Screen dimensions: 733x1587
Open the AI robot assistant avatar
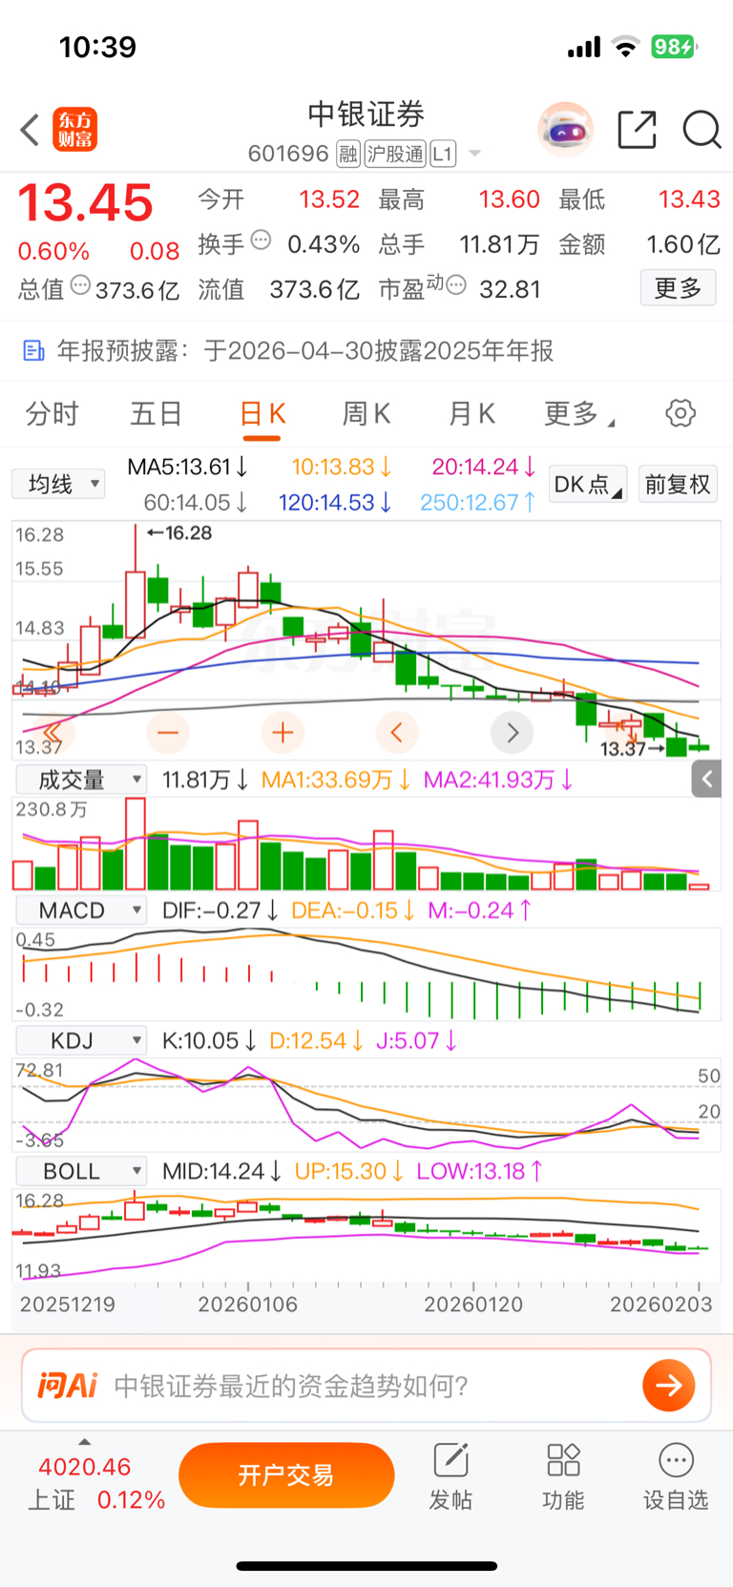pyautogui.click(x=566, y=129)
